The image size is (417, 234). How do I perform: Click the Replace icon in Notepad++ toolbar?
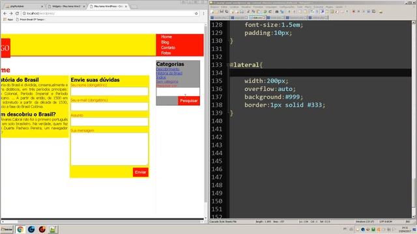(x=282, y=12)
